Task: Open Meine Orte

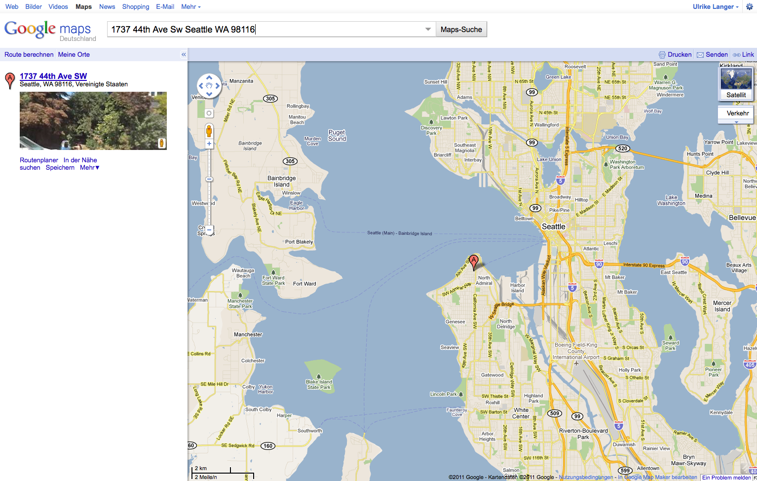Action: 74,55
